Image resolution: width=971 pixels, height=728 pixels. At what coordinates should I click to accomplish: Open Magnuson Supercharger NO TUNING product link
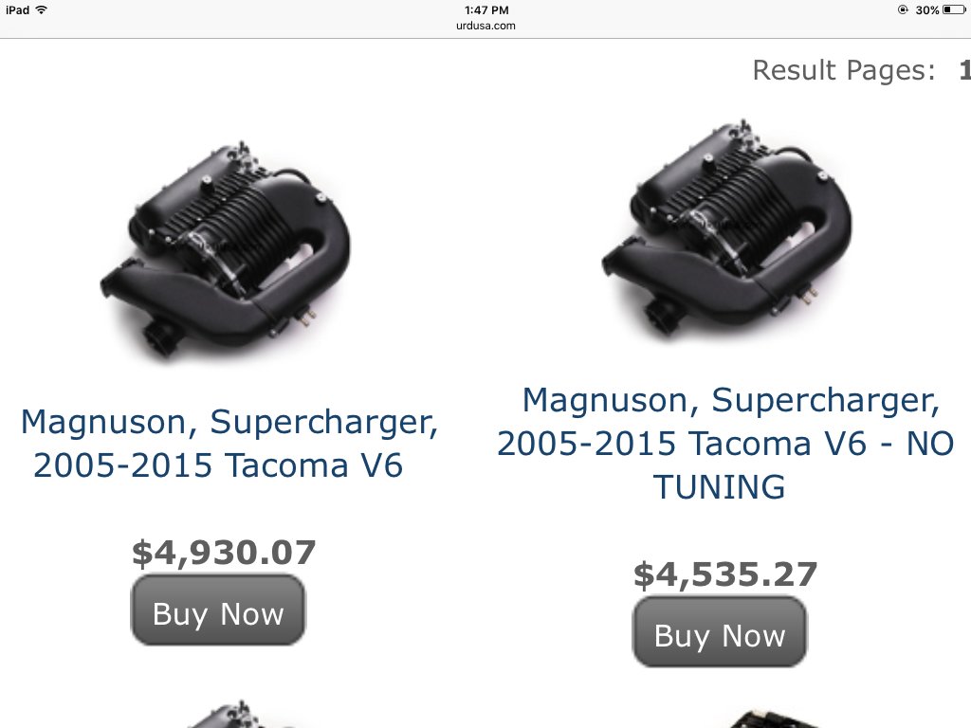725,444
